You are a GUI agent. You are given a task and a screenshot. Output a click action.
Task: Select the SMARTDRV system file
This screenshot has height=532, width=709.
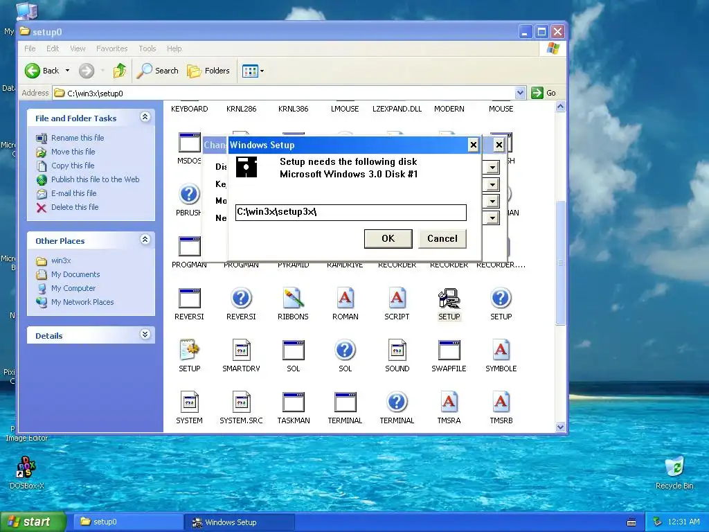tap(241, 351)
